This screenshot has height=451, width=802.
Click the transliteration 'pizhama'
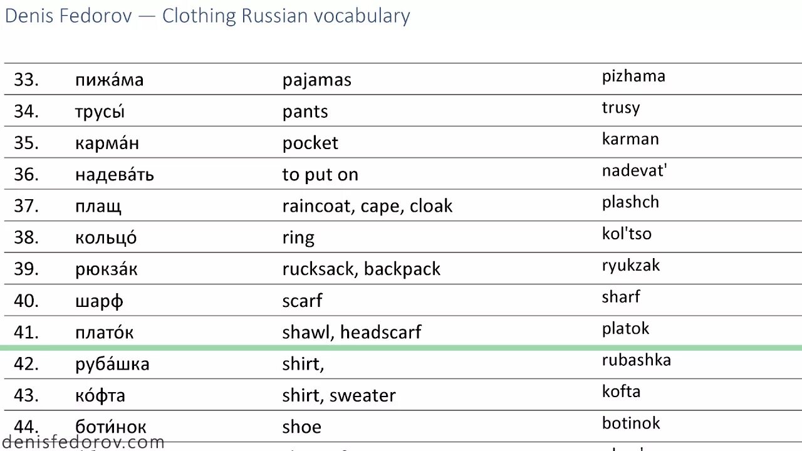click(633, 76)
